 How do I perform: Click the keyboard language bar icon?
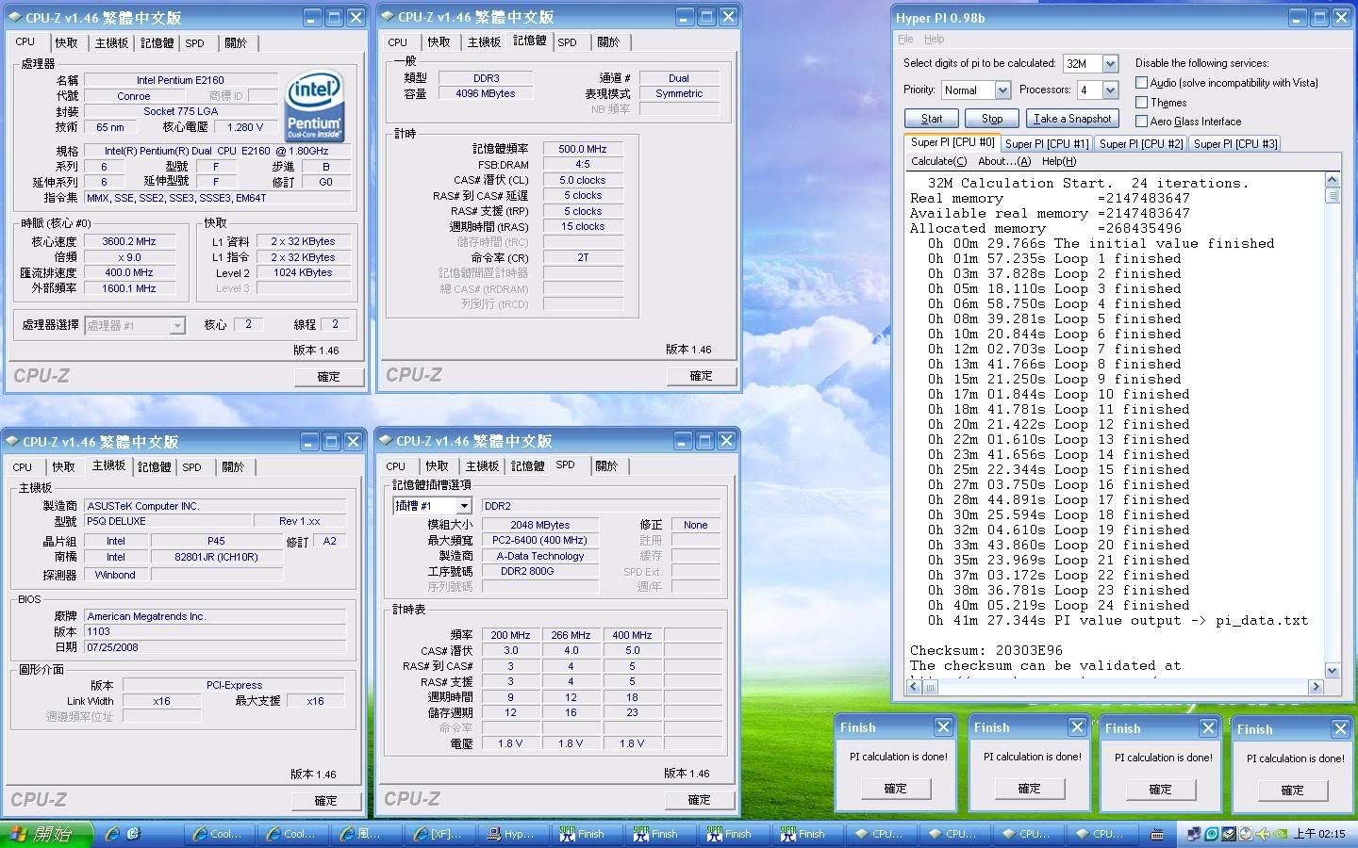pos(1157,834)
